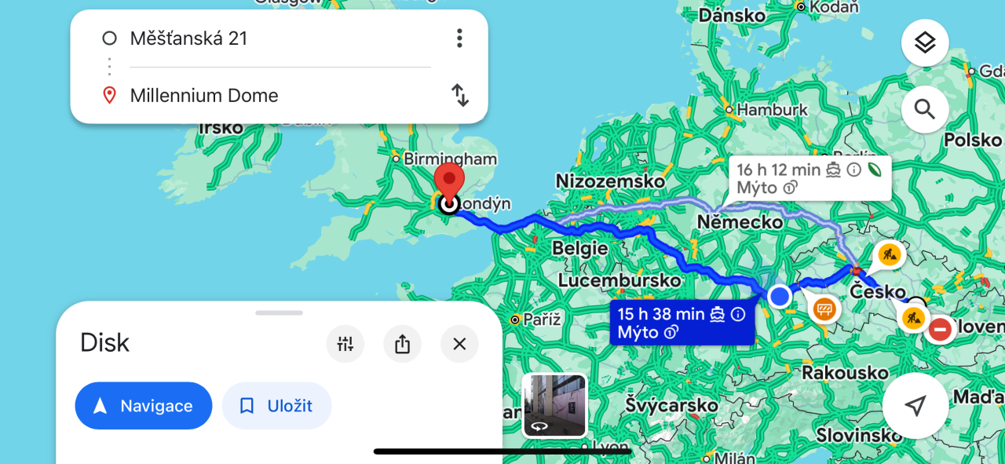The height and width of the screenshot is (464, 1005).
Task: Tap the blue current-location dot
Action: pos(779,296)
